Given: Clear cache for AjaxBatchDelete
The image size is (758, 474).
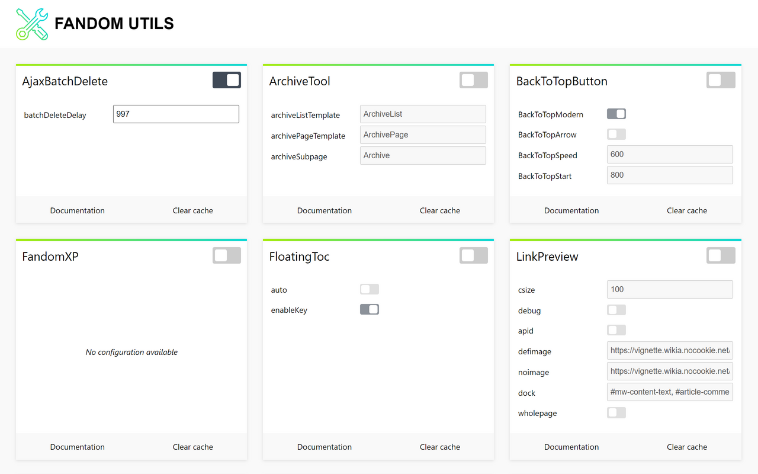Looking at the screenshot, I should click(193, 210).
